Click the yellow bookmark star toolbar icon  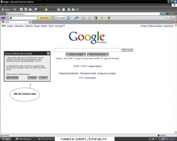pos(102,18)
